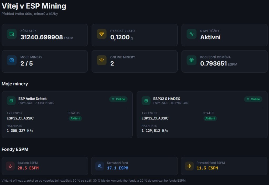Click hashrate 1 300,327 H/s

(20, 130)
